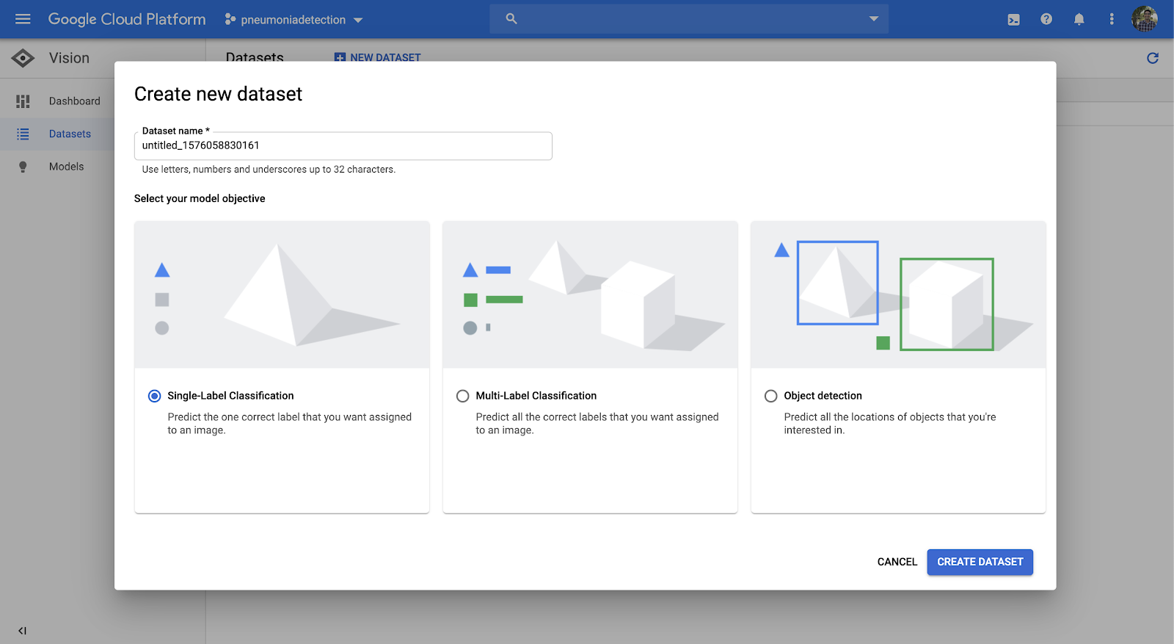
Task: Open the help question mark icon
Action: point(1046,20)
